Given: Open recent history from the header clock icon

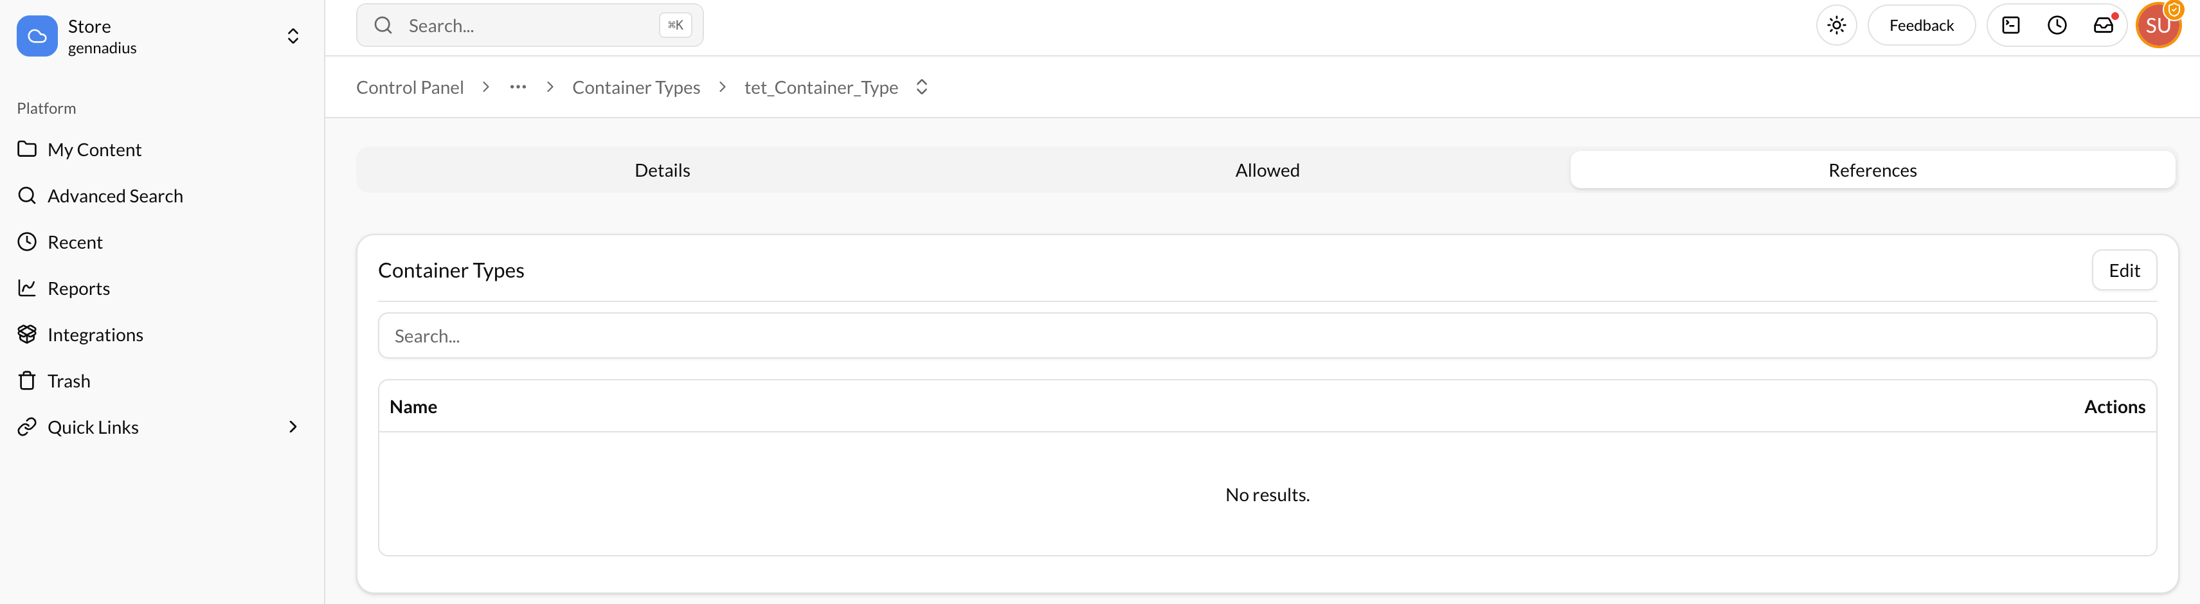Looking at the screenshot, I should tap(2057, 25).
